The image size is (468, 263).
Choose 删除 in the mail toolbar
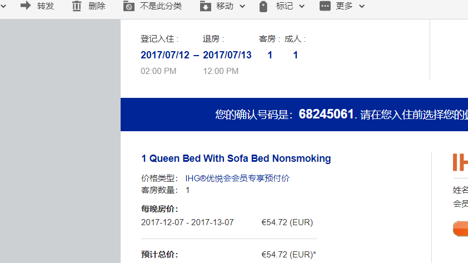(x=97, y=6)
